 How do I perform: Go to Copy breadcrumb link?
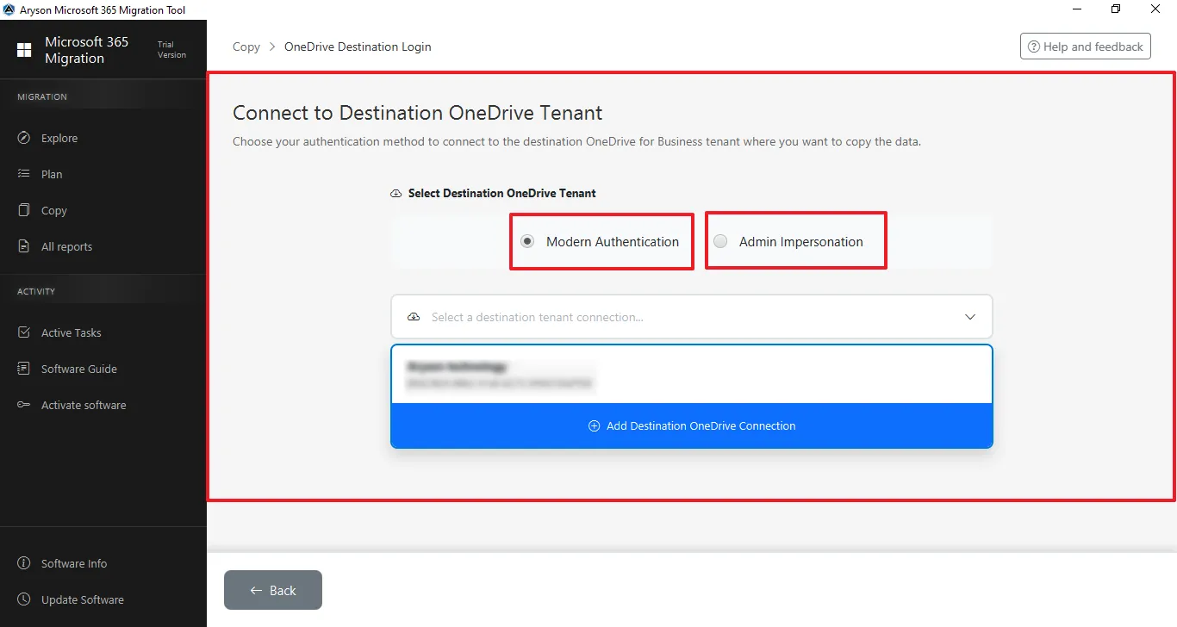coord(246,47)
